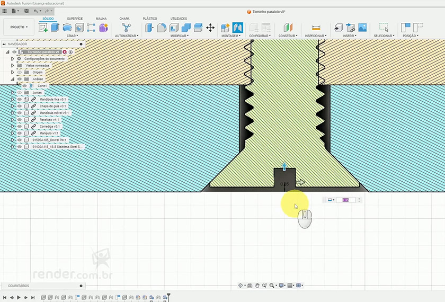Click the Construir plane icon
Screen dimensions: 445x302
(288, 28)
